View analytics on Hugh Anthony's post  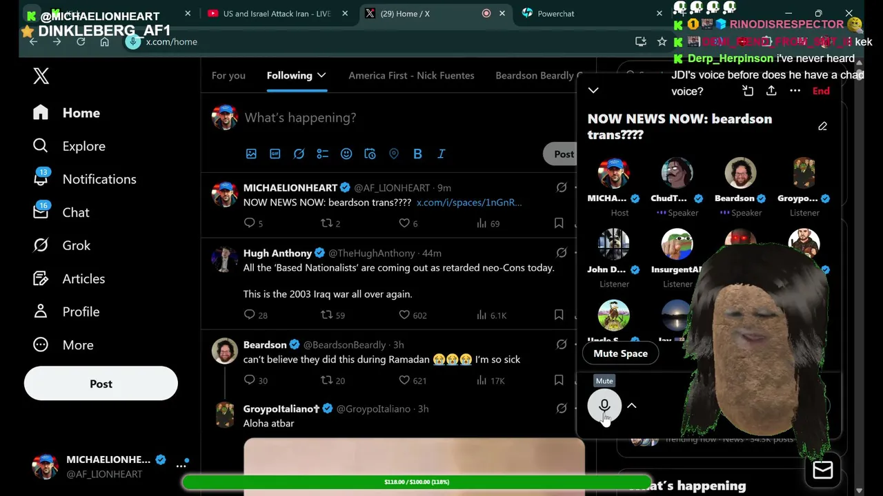point(491,315)
